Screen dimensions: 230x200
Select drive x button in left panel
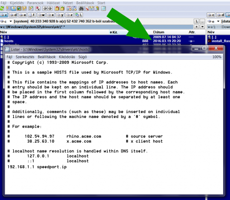coord(51,15)
